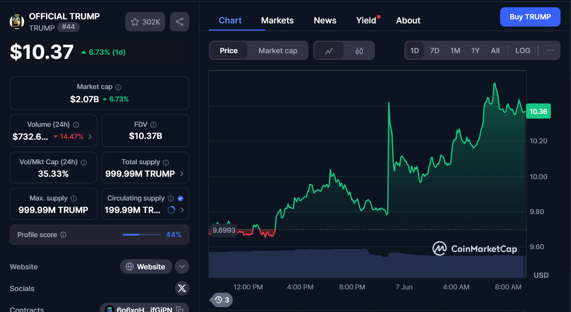Select the Market cap chart toggle
The height and width of the screenshot is (312, 571).
[278, 51]
